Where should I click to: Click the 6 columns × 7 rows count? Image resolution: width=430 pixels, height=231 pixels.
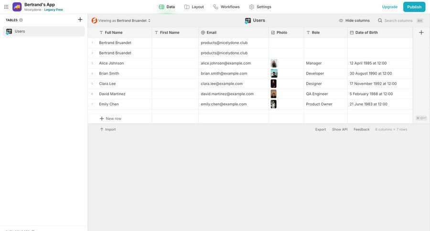point(391,129)
